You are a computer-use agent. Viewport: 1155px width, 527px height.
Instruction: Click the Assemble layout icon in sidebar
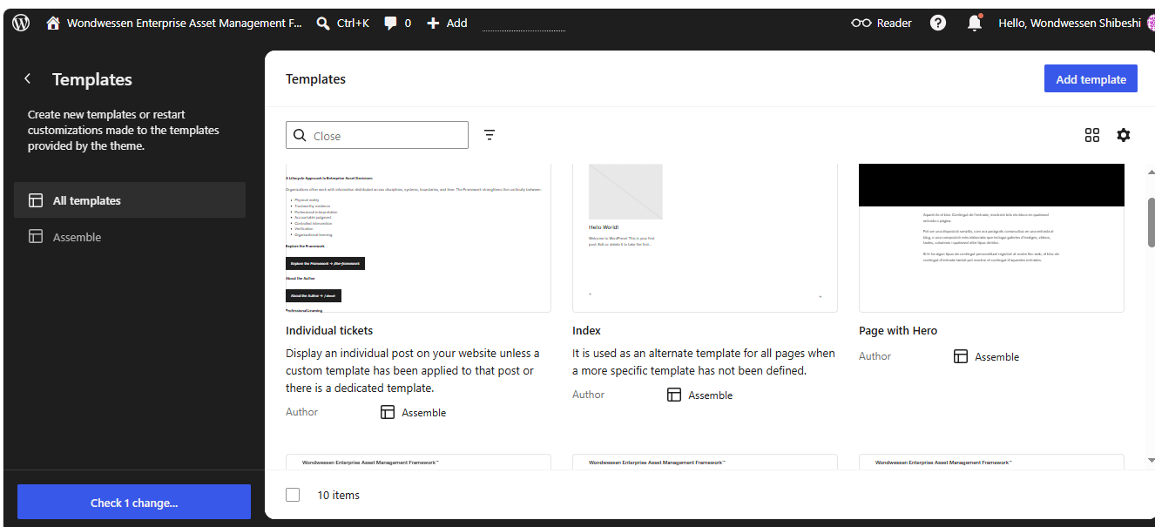coord(36,237)
